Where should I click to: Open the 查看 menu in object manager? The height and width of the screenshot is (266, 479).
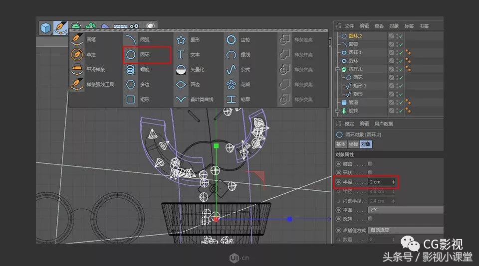point(379,26)
